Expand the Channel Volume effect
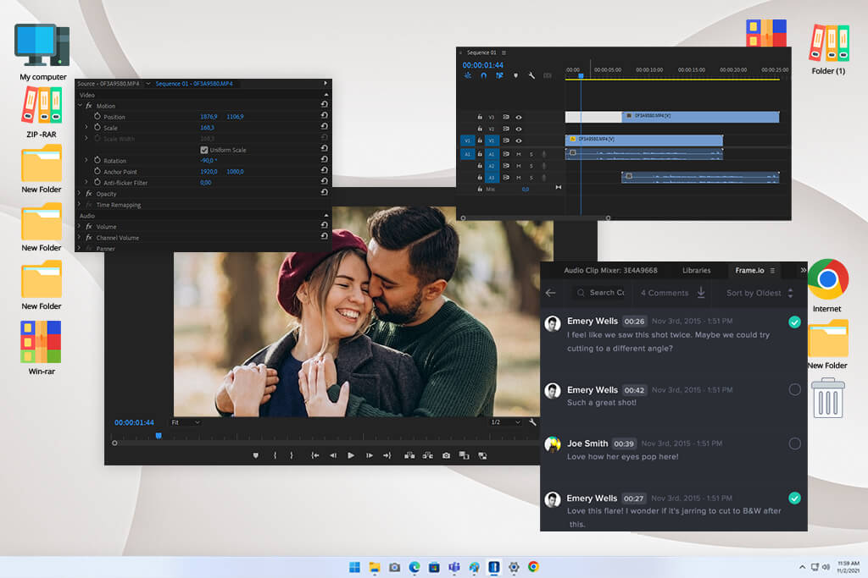Viewport: 868px width, 578px height. 80,237
